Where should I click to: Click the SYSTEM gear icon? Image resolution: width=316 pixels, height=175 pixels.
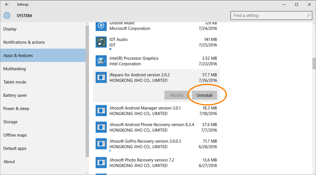(7, 15)
